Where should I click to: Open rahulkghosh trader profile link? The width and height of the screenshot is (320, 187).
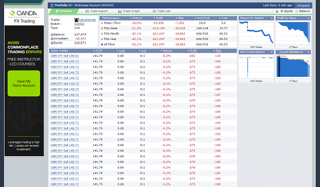click(88, 20)
